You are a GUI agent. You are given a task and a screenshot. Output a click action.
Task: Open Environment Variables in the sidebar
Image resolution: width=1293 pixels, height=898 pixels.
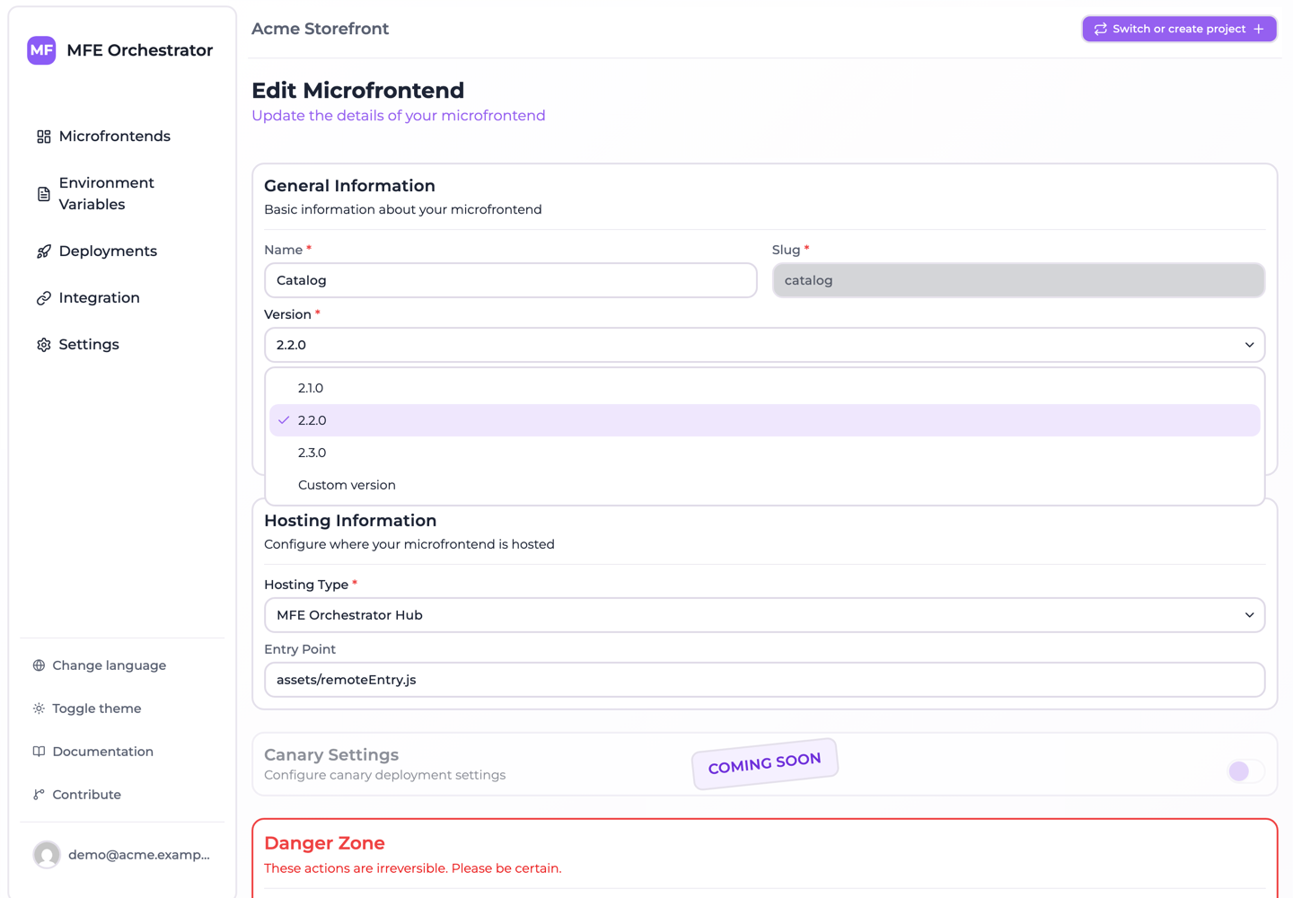click(x=122, y=194)
